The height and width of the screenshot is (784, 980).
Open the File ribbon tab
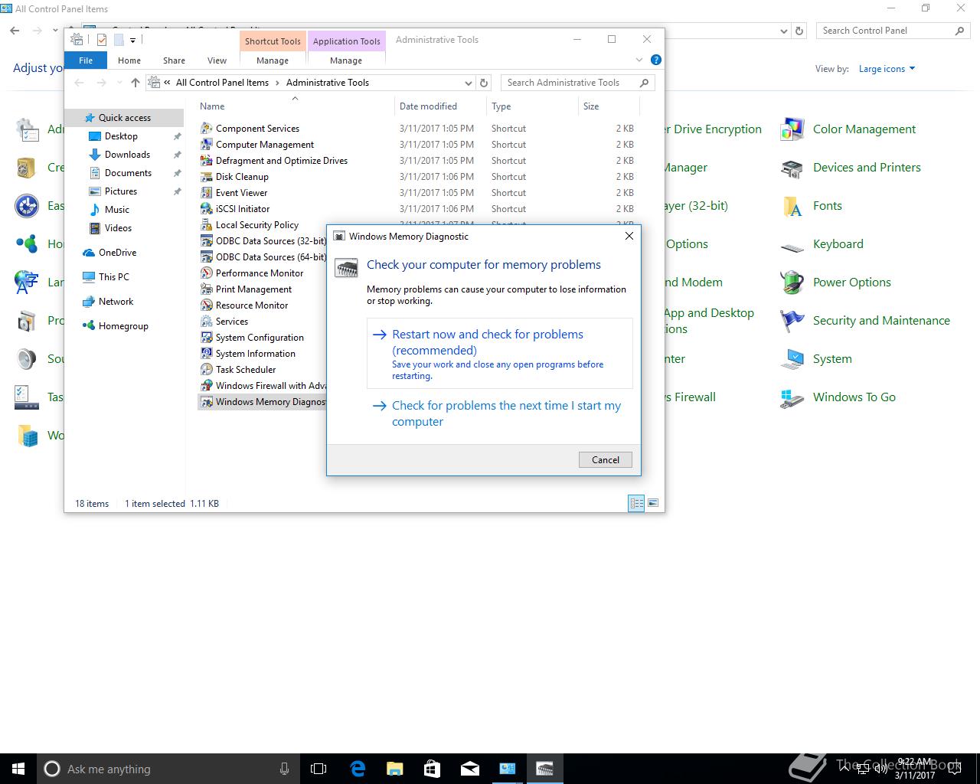tap(86, 60)
